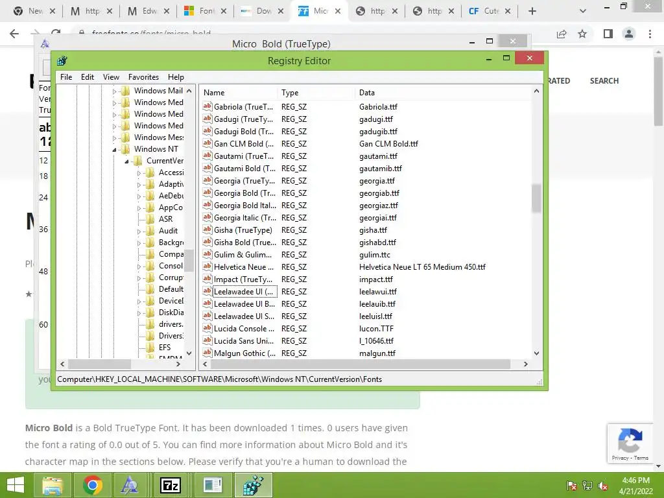Open the Windows Start button
Screen dimensions: 664x498
pyautogui.click(x=16, y=485)
